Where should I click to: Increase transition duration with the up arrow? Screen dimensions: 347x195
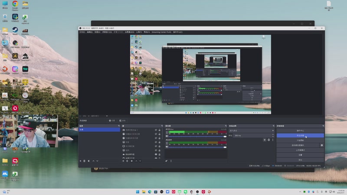click(273, 135)
